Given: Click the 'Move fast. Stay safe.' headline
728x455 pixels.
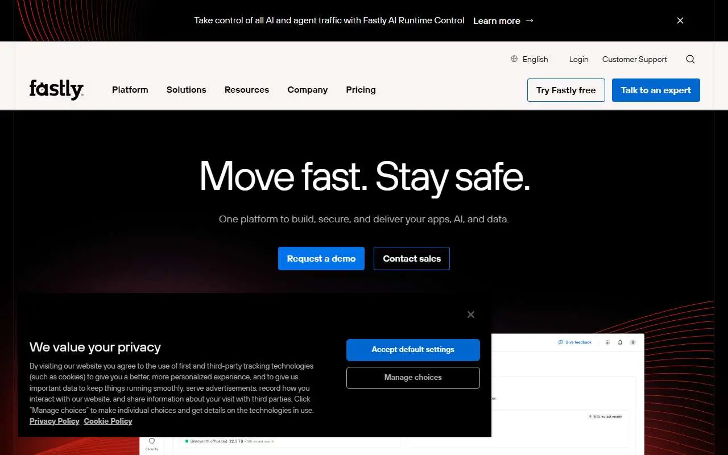Looking at the screenshot, I should [365, 176].
